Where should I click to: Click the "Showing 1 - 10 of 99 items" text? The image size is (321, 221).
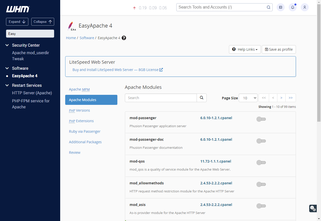click(277, 107)
